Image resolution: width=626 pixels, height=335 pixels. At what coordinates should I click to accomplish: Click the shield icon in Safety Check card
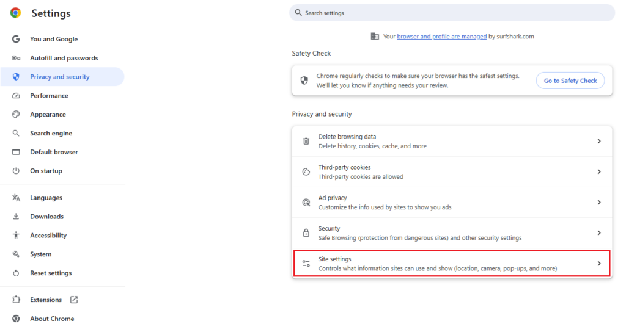[x=304, y=81]
